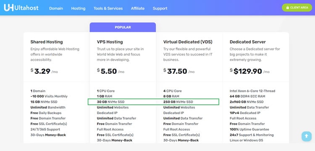
Task: Click the VPS Hosting description text
Action: [x=121, y=55]
